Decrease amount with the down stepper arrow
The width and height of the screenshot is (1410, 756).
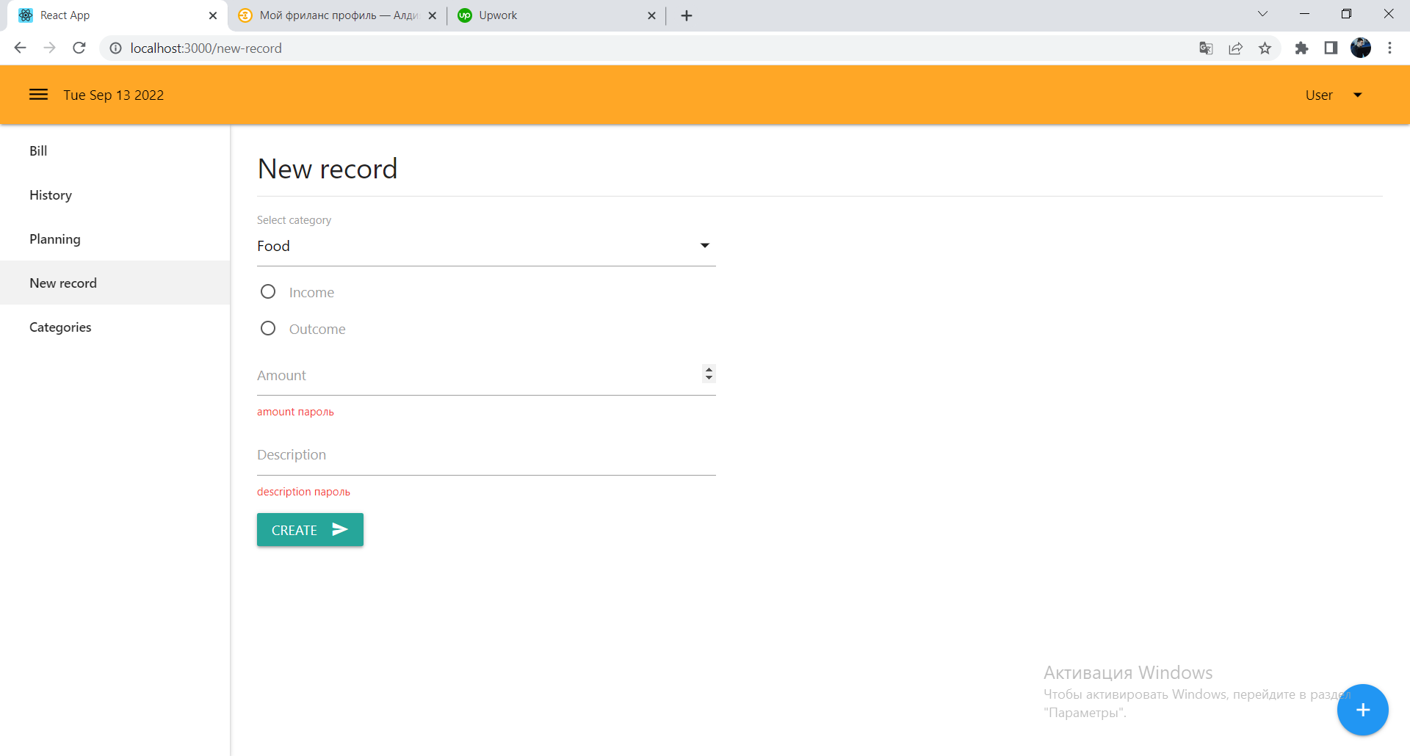(709, 378)
